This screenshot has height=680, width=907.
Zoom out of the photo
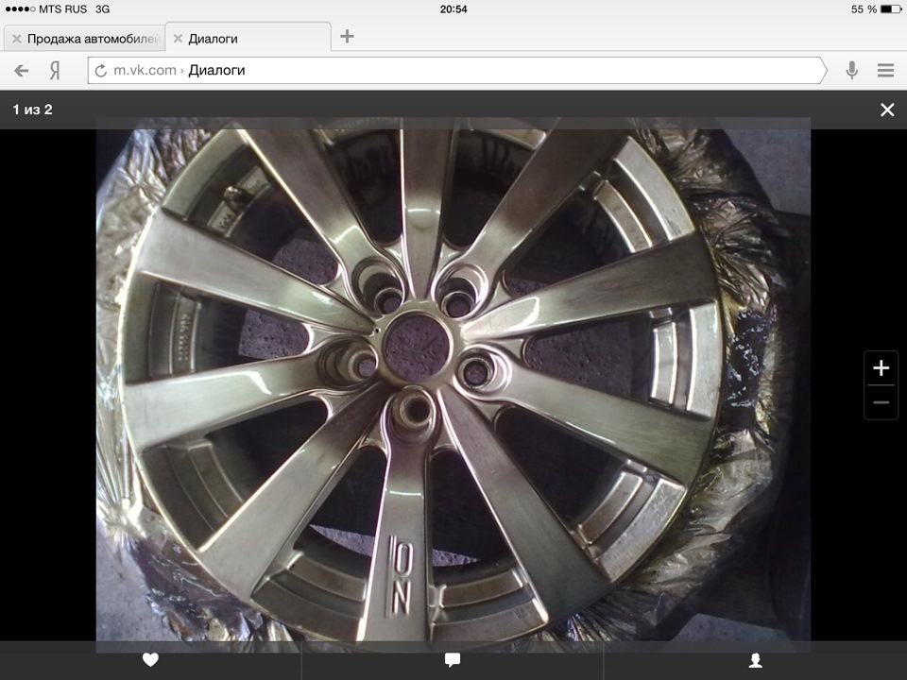click(x=881, y=402)
